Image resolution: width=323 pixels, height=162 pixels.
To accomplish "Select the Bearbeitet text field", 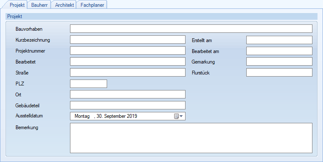I will 128,61.
